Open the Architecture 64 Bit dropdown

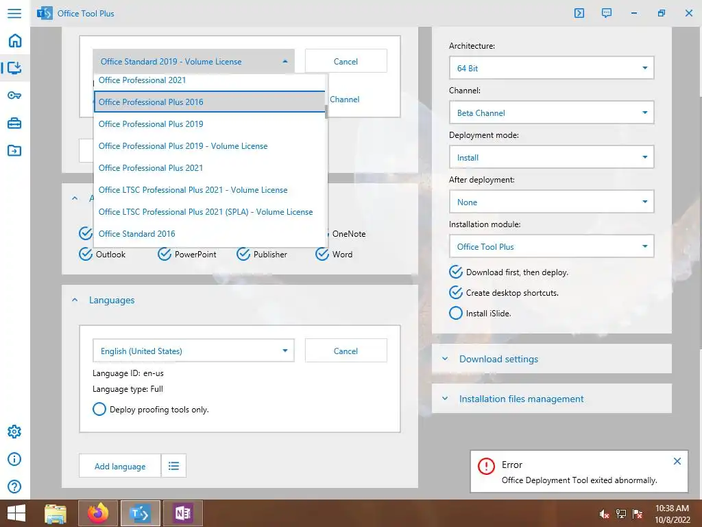pyautogui.click(x=552, y=68)
